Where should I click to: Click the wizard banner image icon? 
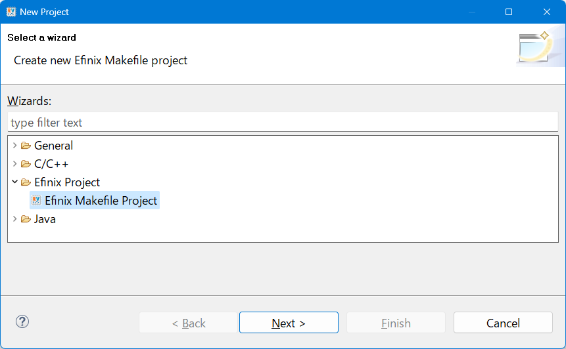535,48
